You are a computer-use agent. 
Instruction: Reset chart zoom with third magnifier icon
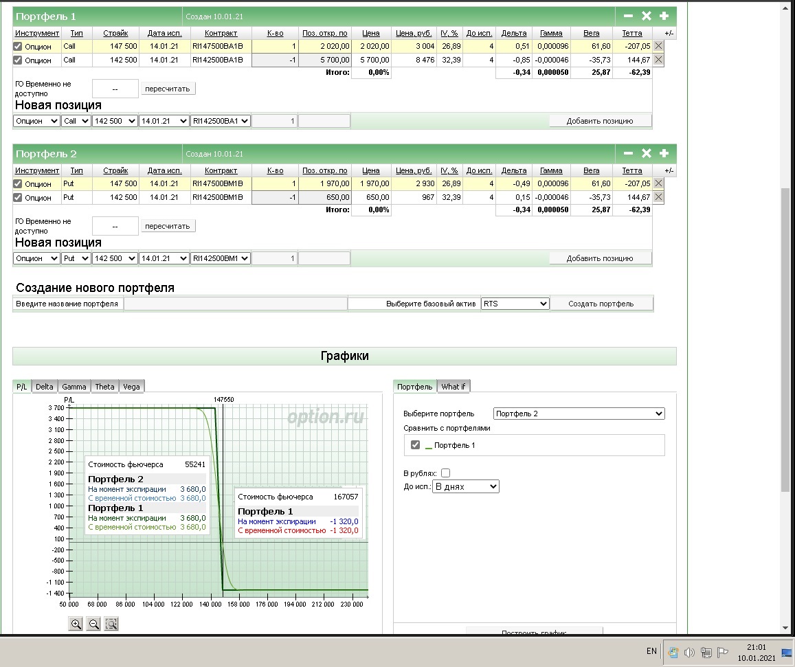click(x=111, y=624)
